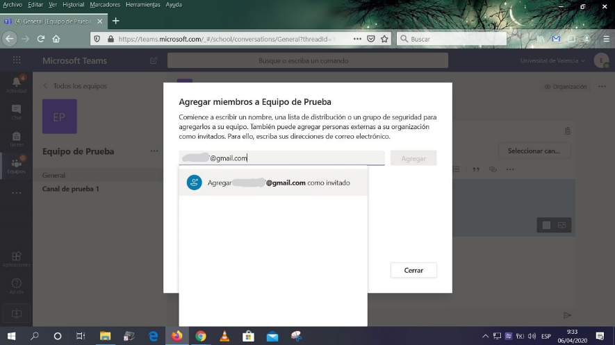Click the Agregar button in the dialog

point(413,158)
